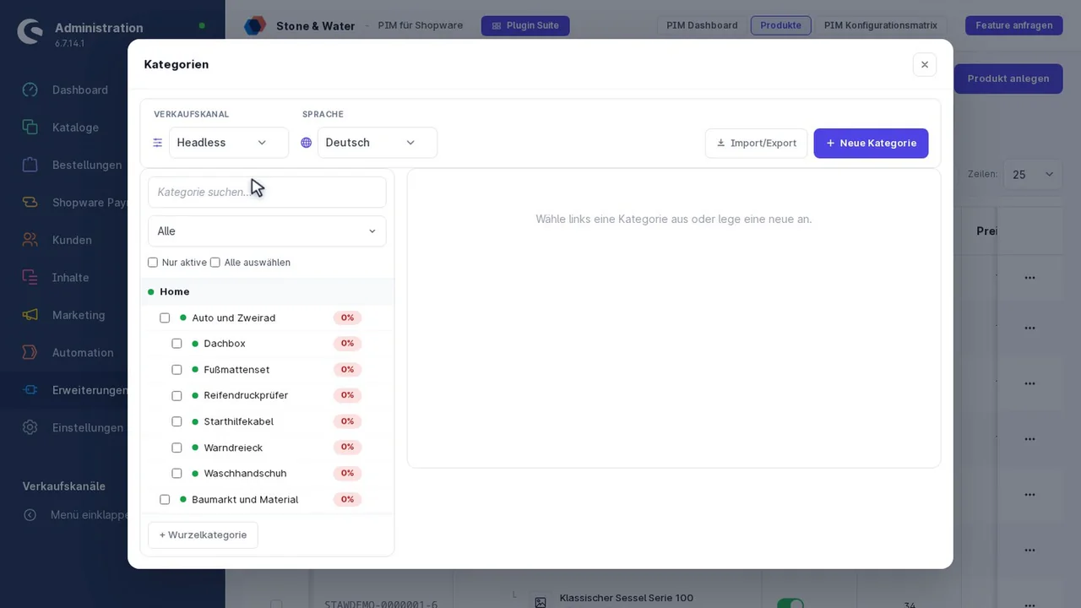The height and width of the screenshot is (608, 1081).
Task: Open the Alle filter dropdown
Action: pos(267,231)
